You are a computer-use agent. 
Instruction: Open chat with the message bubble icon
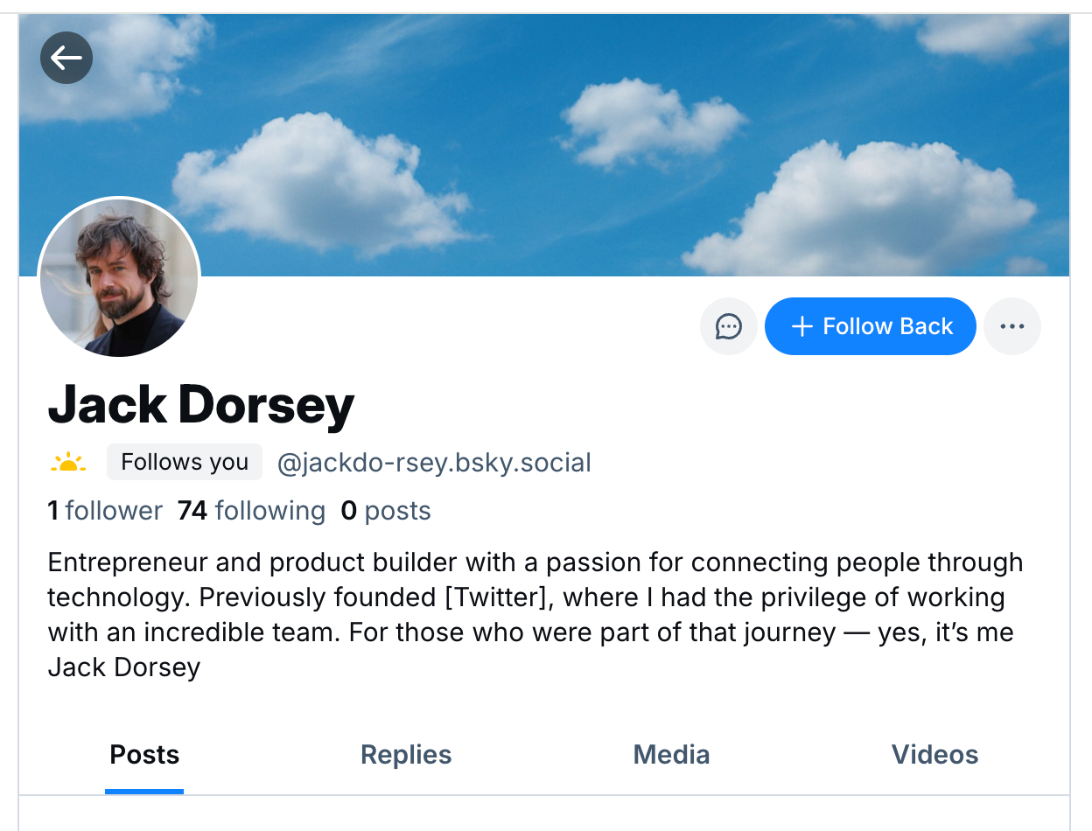[728, 326]
